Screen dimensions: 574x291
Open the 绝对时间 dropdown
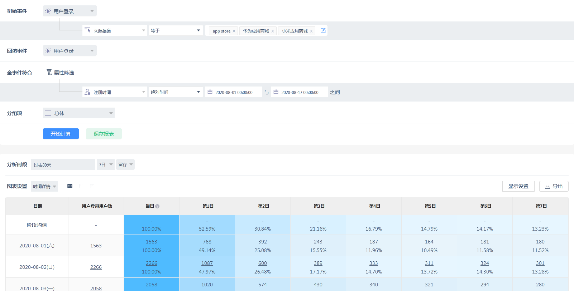(176, 92)
